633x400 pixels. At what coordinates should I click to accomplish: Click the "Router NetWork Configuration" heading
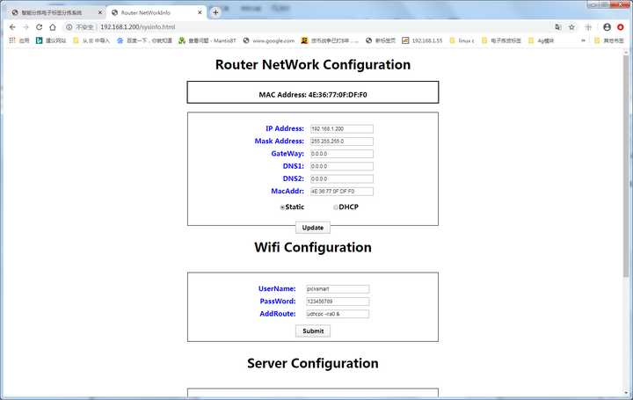click(x=313, y=64)
